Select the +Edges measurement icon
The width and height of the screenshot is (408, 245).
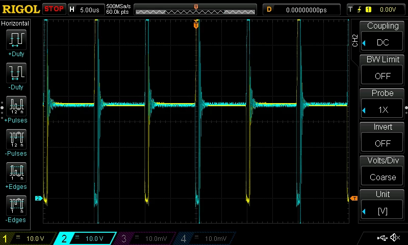pyautogui.click(x=16, y=172)
